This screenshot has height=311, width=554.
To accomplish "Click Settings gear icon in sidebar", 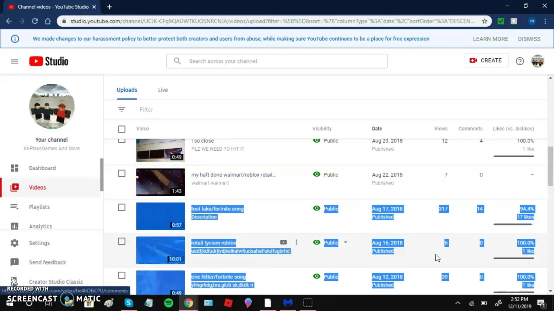I will [14, 243].
